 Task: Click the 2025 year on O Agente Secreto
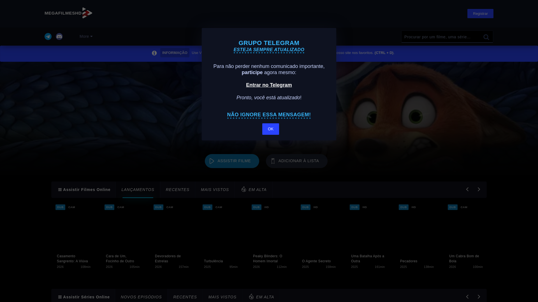305,267
